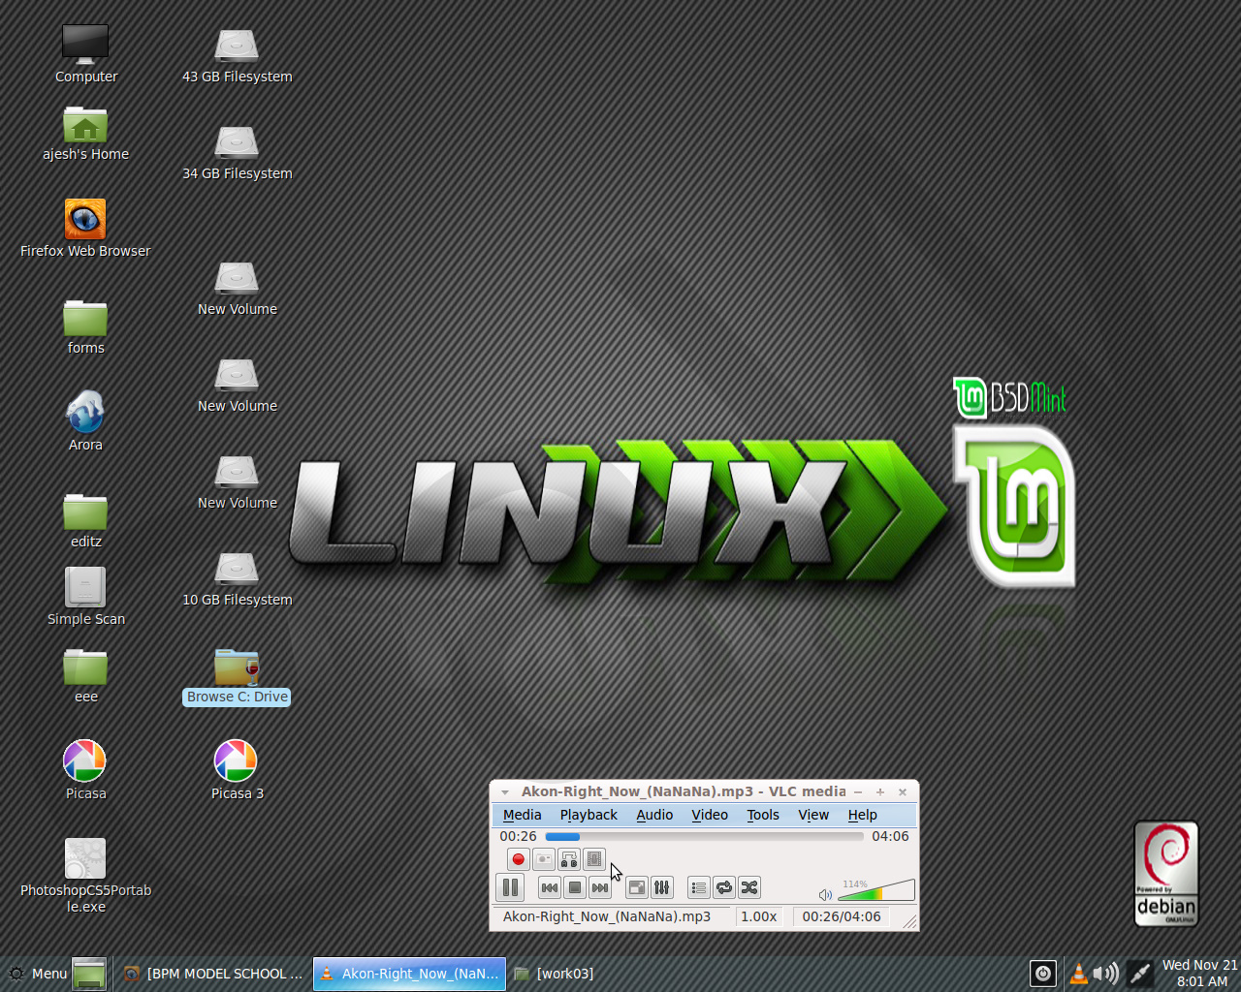This screenshot has height=992, width=1241.
Task: Open the clock showing Wed Nov 21
Action: (1199, 974)
